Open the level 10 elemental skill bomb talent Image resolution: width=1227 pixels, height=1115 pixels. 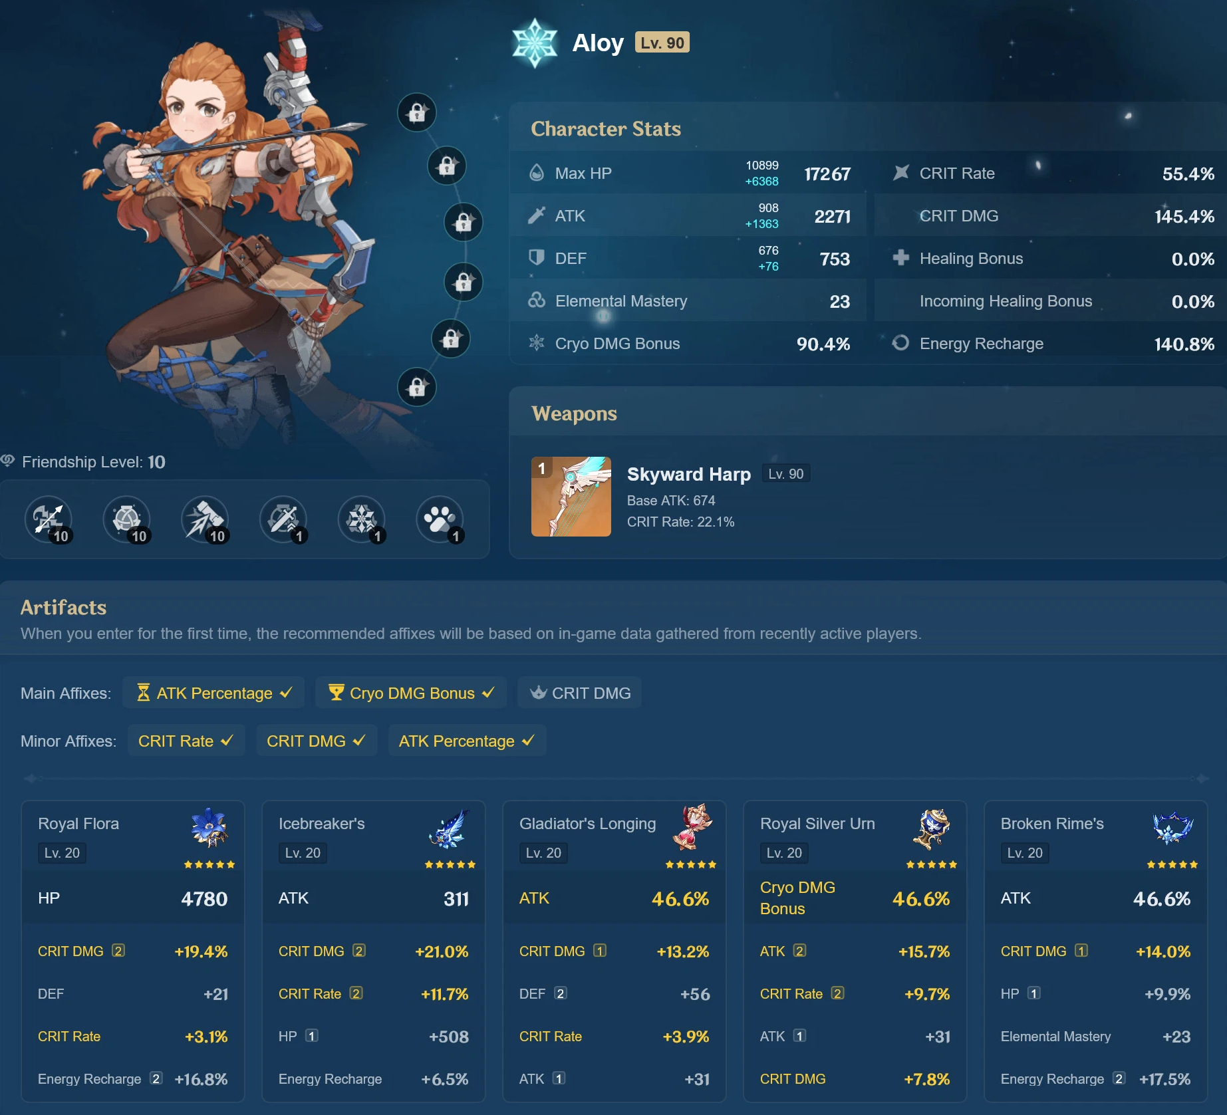coord(127,519)
